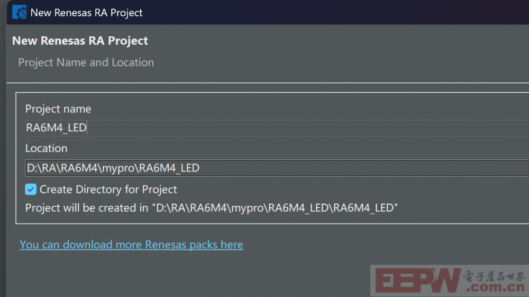Click the "Project name" label
Viewport: 529px width, 297px height.
tap(58, 109)
